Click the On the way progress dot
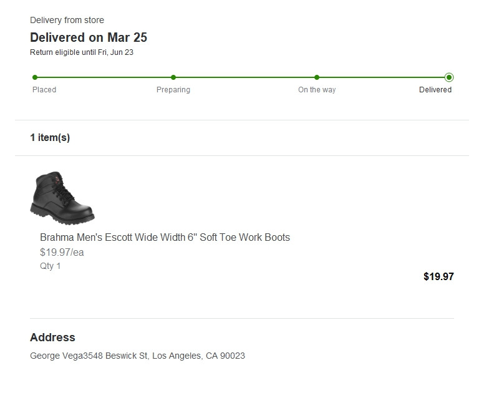The width and height of the screenshot is (499, 403). 317,77
